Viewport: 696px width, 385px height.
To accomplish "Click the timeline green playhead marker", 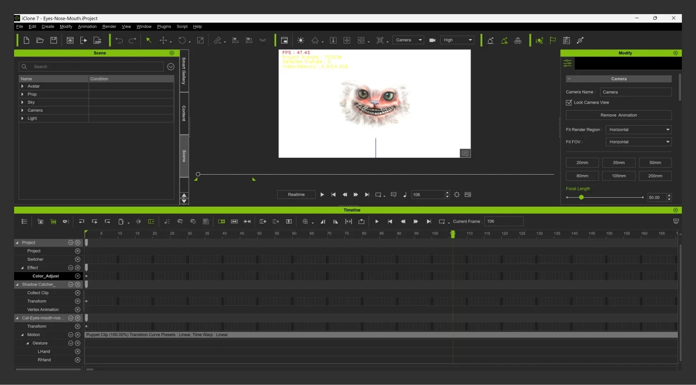I will (x=453, y=234).
